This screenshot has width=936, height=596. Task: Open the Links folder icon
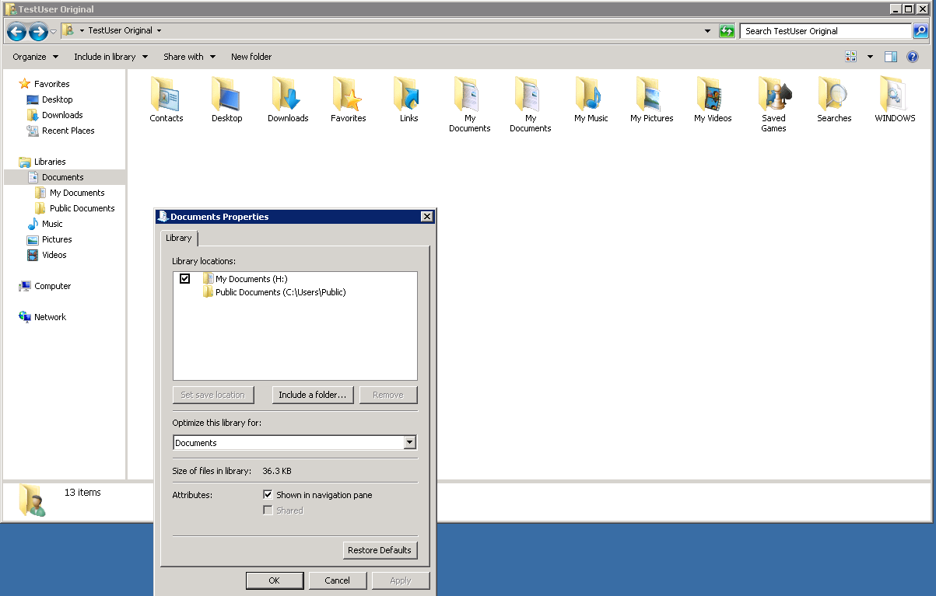[408, 94]
